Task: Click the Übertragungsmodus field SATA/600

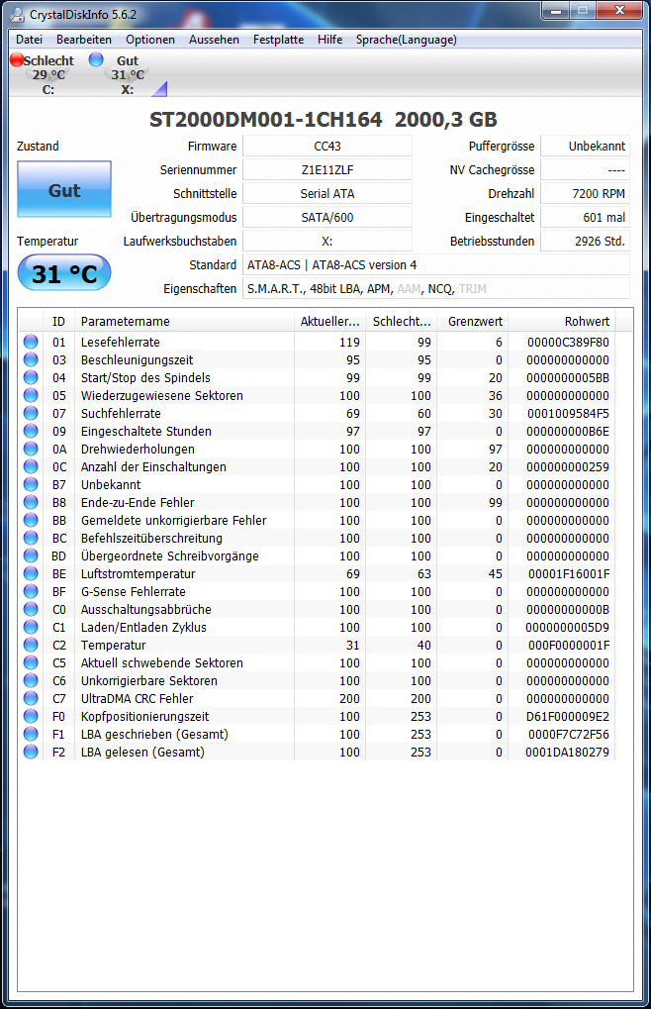Action: tap(327, 218)
